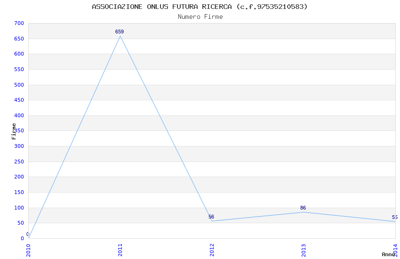
Task: Click the y-axis title Firme
Action: click(x=14, y=131)
